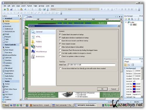Screen dimensions: 146x110
Task: Uncheck Show Splash Screen
Action: [x=60, y=44]
